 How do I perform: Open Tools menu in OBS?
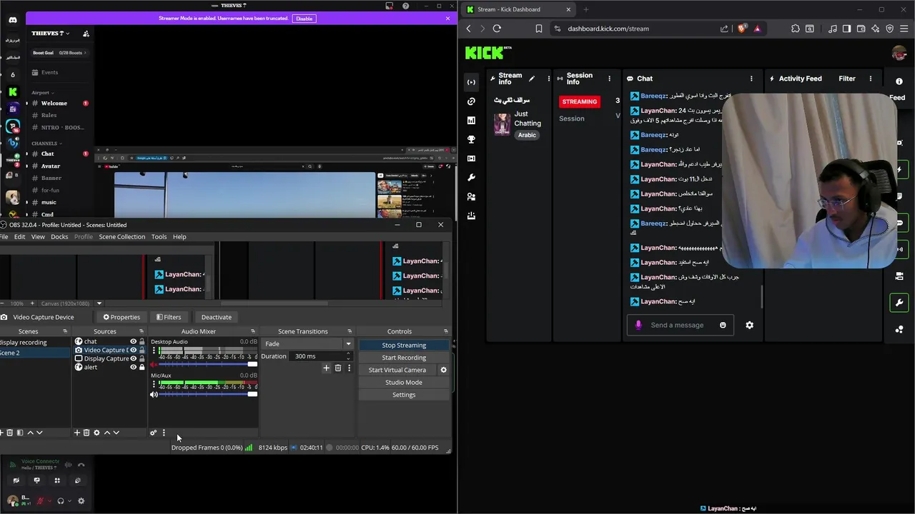click(159, 236)
